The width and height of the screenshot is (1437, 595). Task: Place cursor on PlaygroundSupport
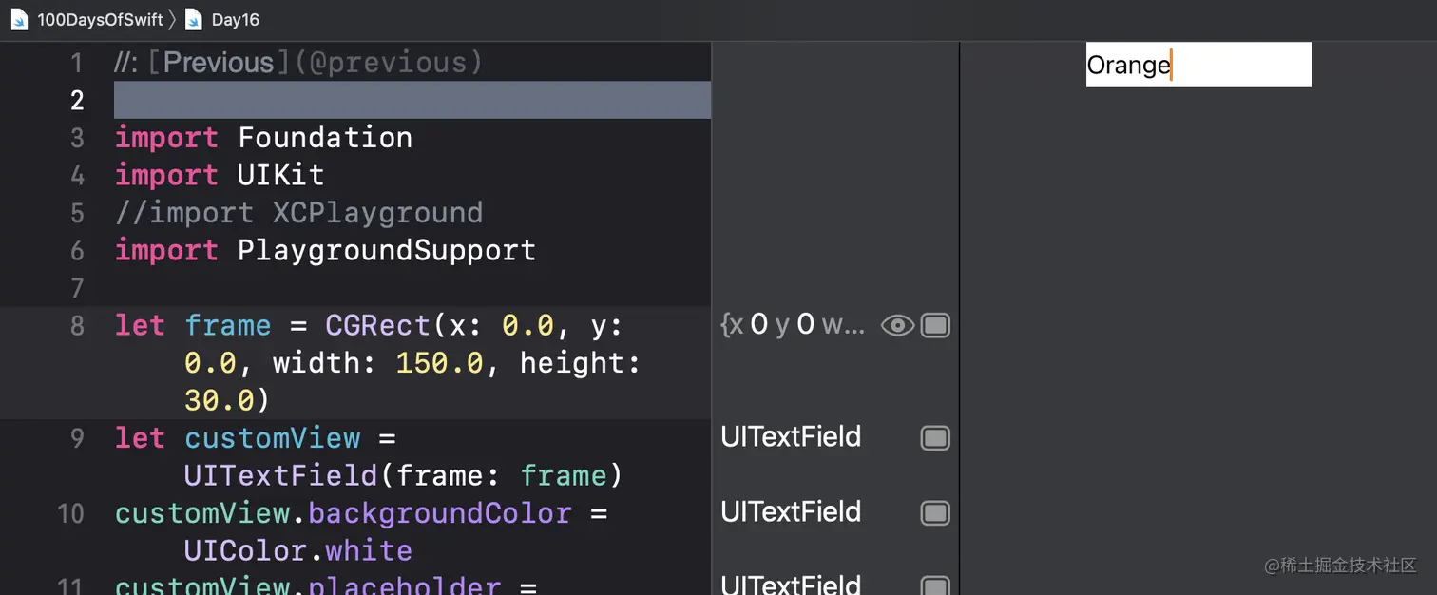pyautogui.click(x=386, y=250)
